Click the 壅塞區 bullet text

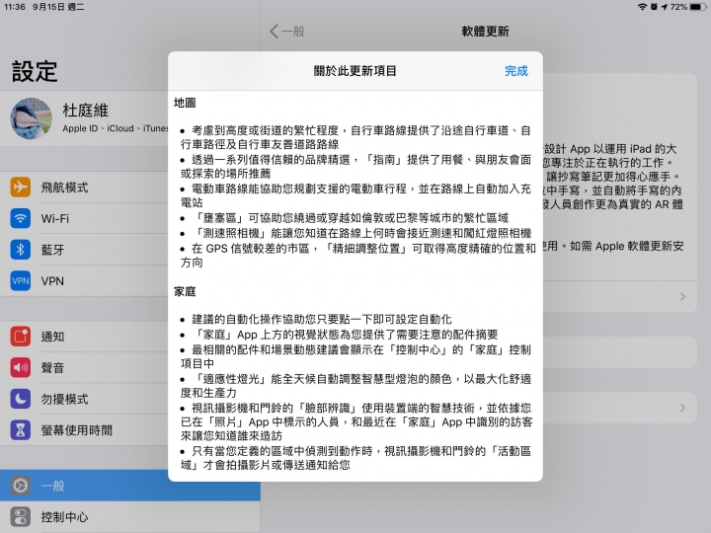coord(350,218)
